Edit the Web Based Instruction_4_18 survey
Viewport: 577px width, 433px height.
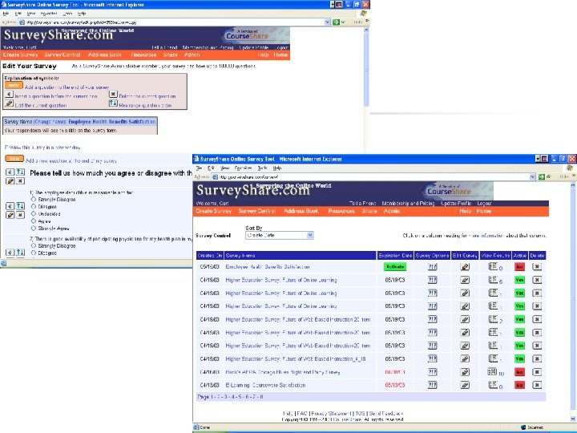click(465, 358)
